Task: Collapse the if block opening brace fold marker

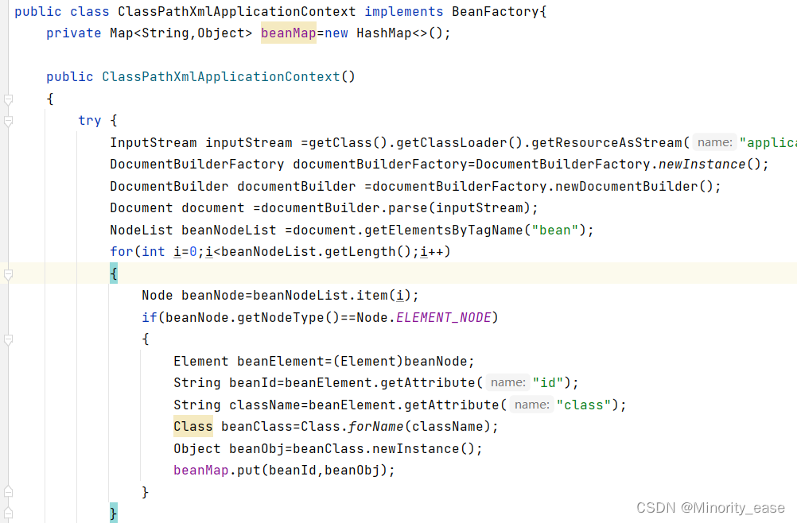Action: coord(8,339)
